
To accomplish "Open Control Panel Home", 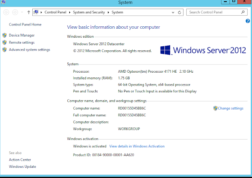I will point(25,24).
